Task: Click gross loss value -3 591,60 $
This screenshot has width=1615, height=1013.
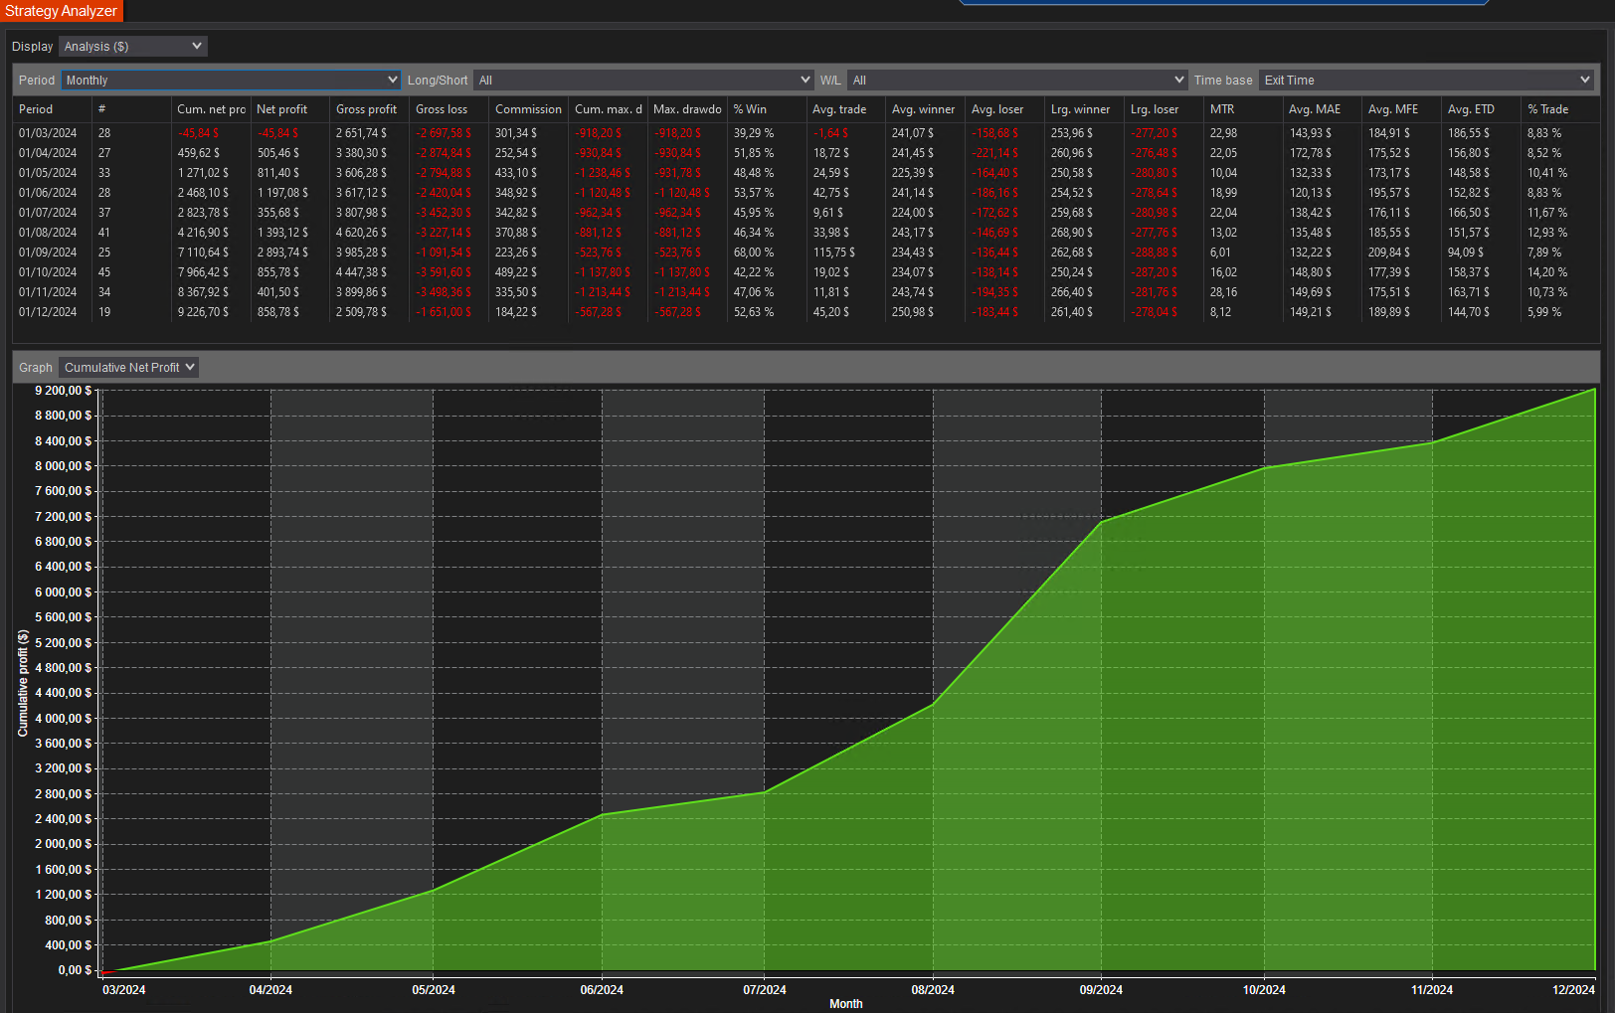Action: (x=444, y=272)
